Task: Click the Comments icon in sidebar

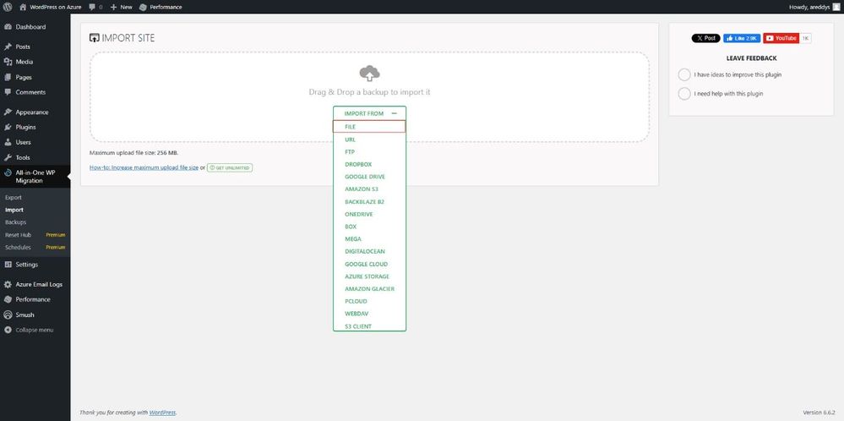Action: coord(8,92)
